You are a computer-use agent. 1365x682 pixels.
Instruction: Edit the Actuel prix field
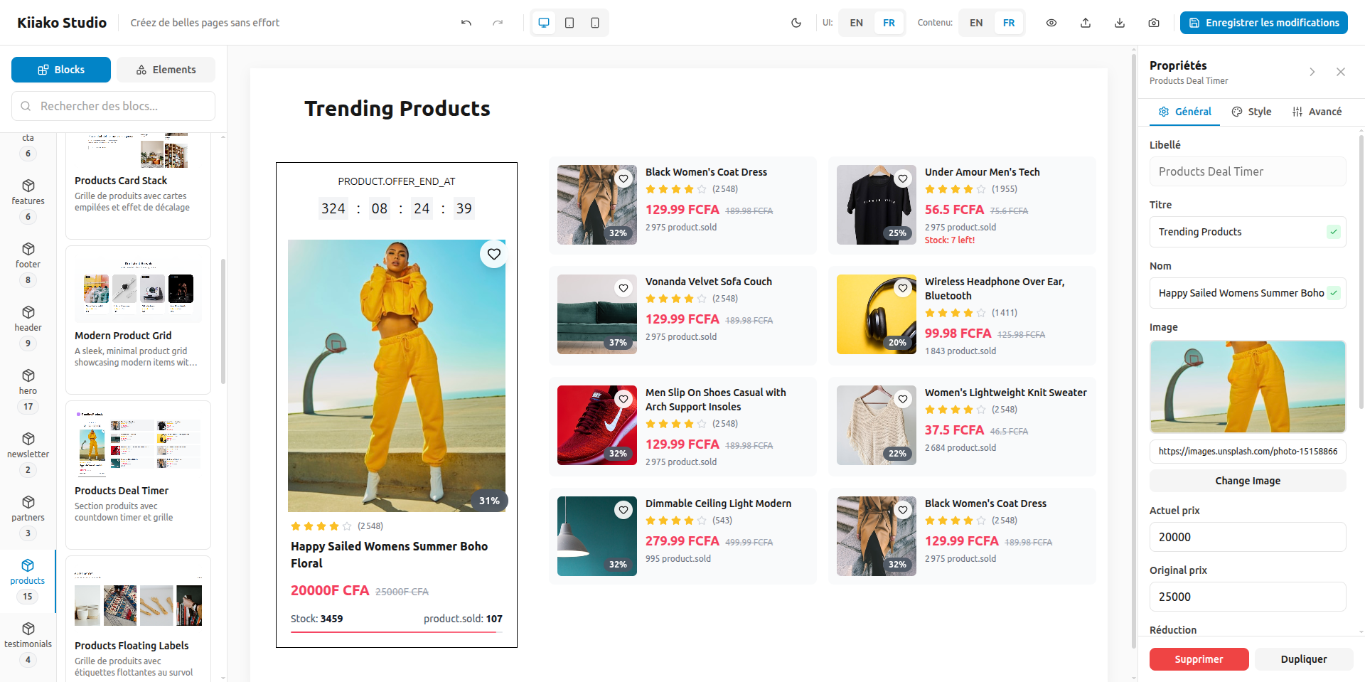1248,537
